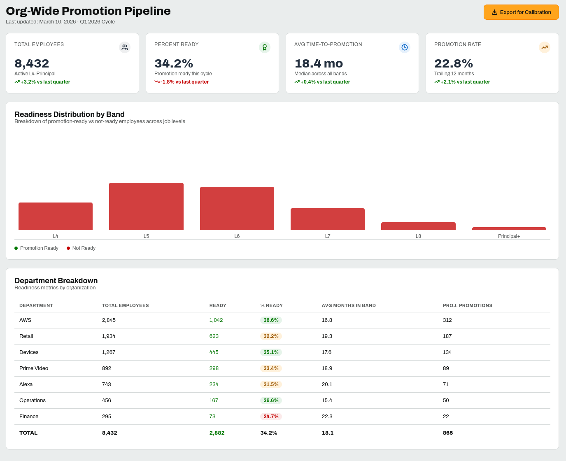Click the 73 ready count for Finance
Viewport: 566px width, 461px height.
coord(212,417)
